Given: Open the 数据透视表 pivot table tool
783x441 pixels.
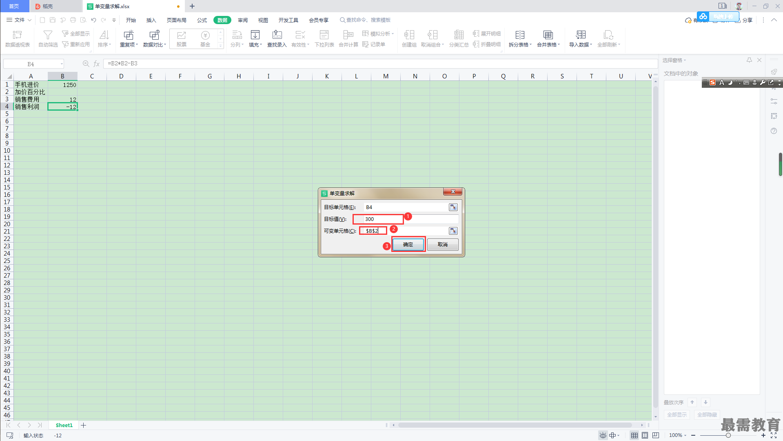Looking at the screenshot, I should (x=17, y=39).
